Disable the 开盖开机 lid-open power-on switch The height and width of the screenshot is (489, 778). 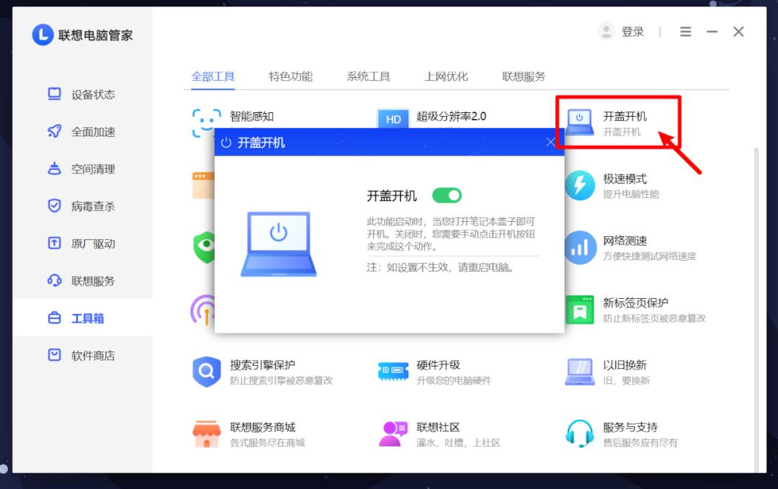pyautogui.click(x=447, y=194)
